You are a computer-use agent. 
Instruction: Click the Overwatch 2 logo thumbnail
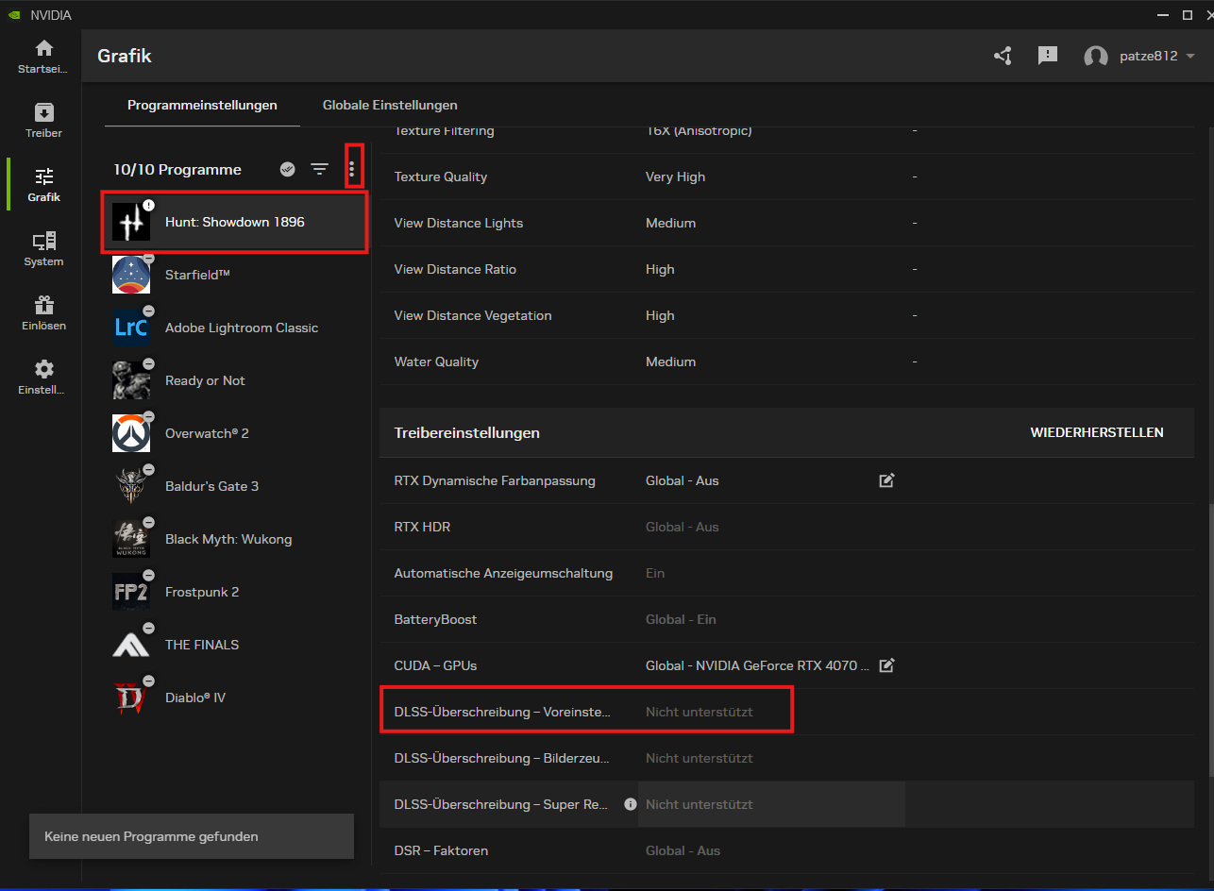(131, 433)
